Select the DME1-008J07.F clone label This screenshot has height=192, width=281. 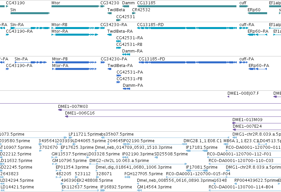(x=243, y=93)
